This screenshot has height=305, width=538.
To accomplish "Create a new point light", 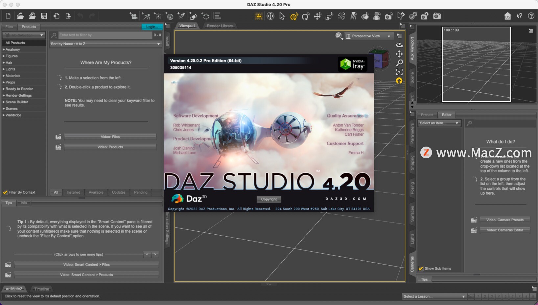I will [x=157, y=16].
